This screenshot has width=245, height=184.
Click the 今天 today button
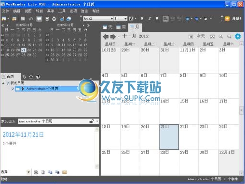201,36
